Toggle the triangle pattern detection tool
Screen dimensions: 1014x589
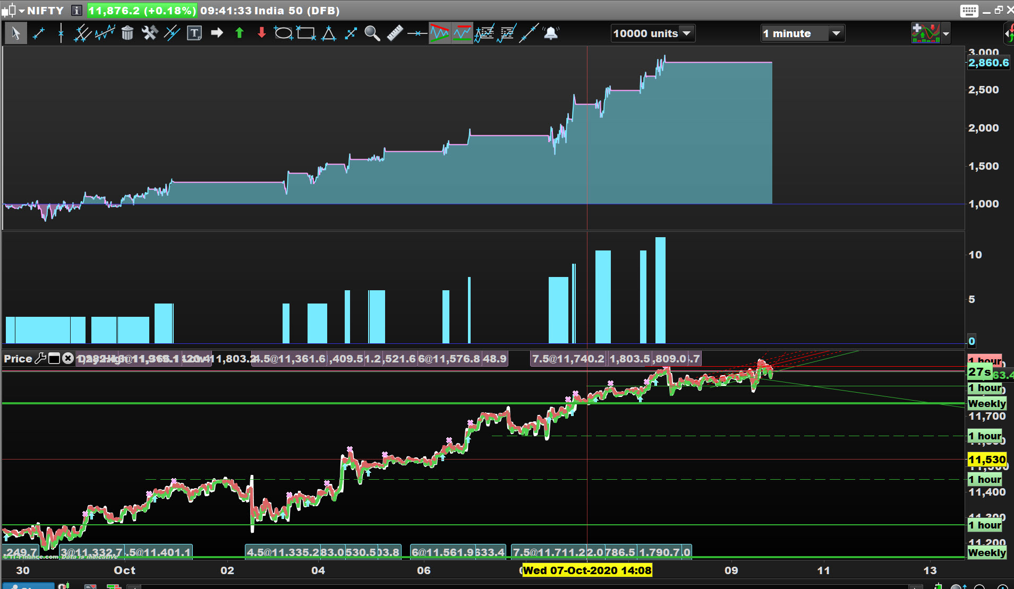(x=440, y=33)
